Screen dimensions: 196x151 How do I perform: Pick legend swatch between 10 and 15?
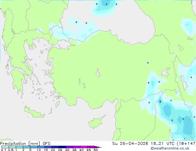tap(41, 147)
